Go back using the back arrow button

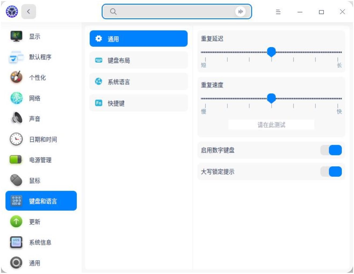pyautogui.click(x=29, y=12)
